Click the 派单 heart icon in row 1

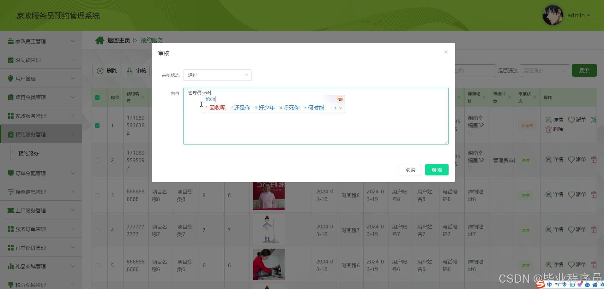click(x=571, y=120)
